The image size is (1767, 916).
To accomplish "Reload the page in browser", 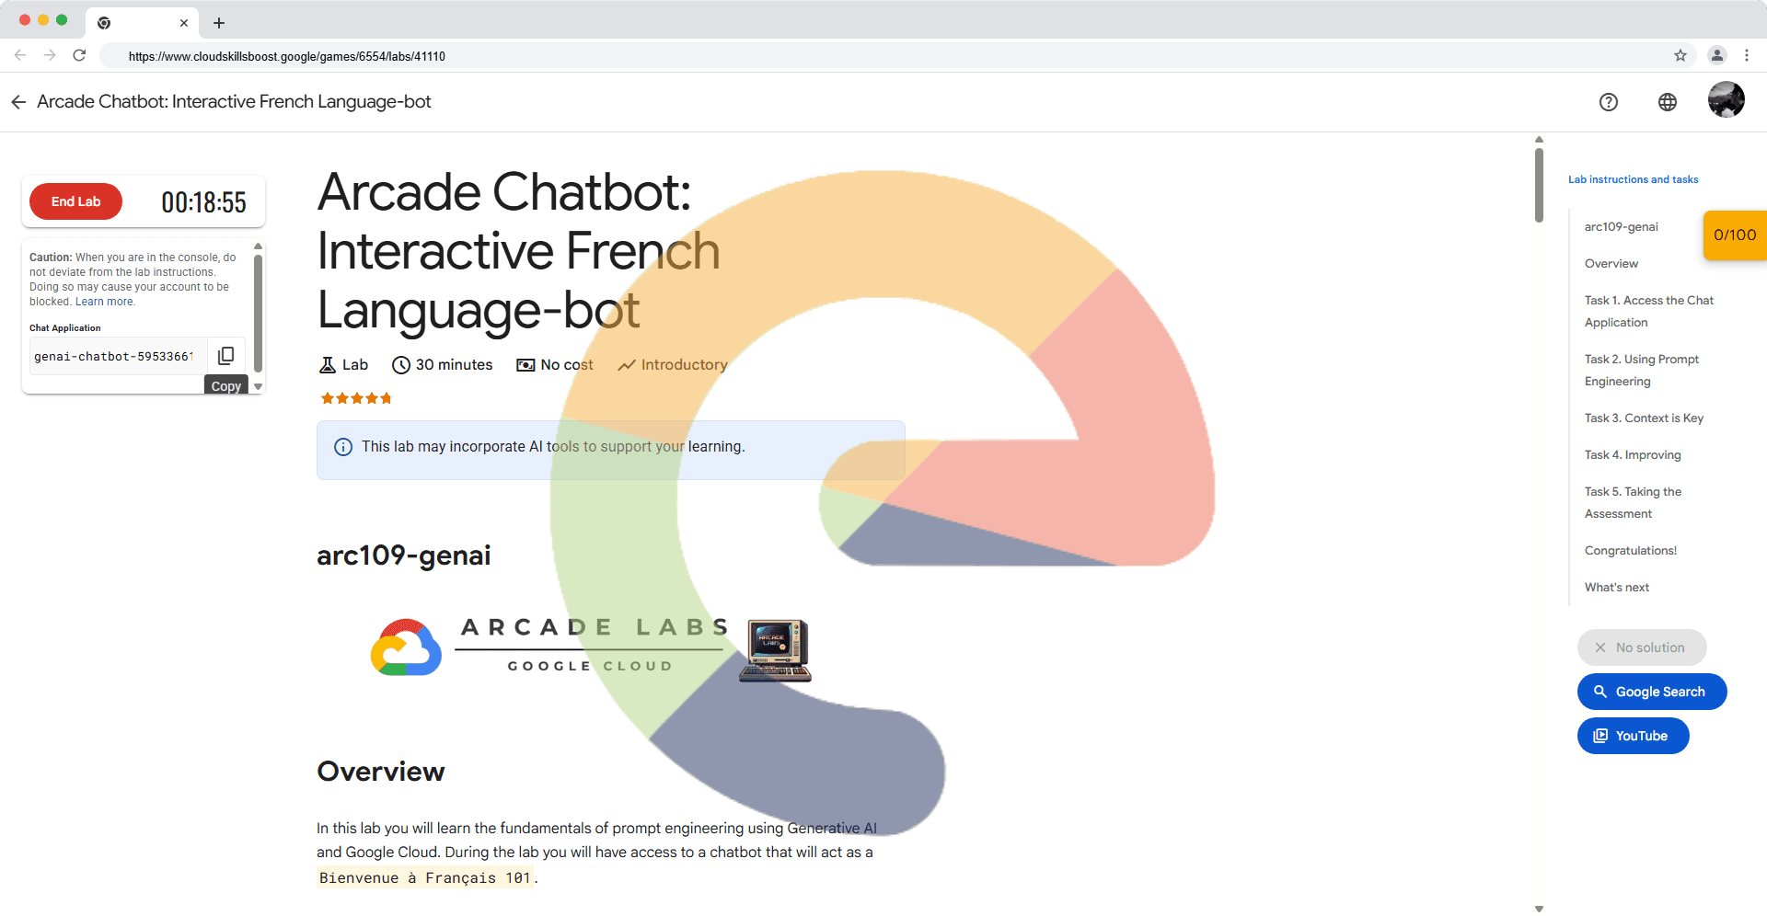I will pyautogui.click(x=79, y=56).
